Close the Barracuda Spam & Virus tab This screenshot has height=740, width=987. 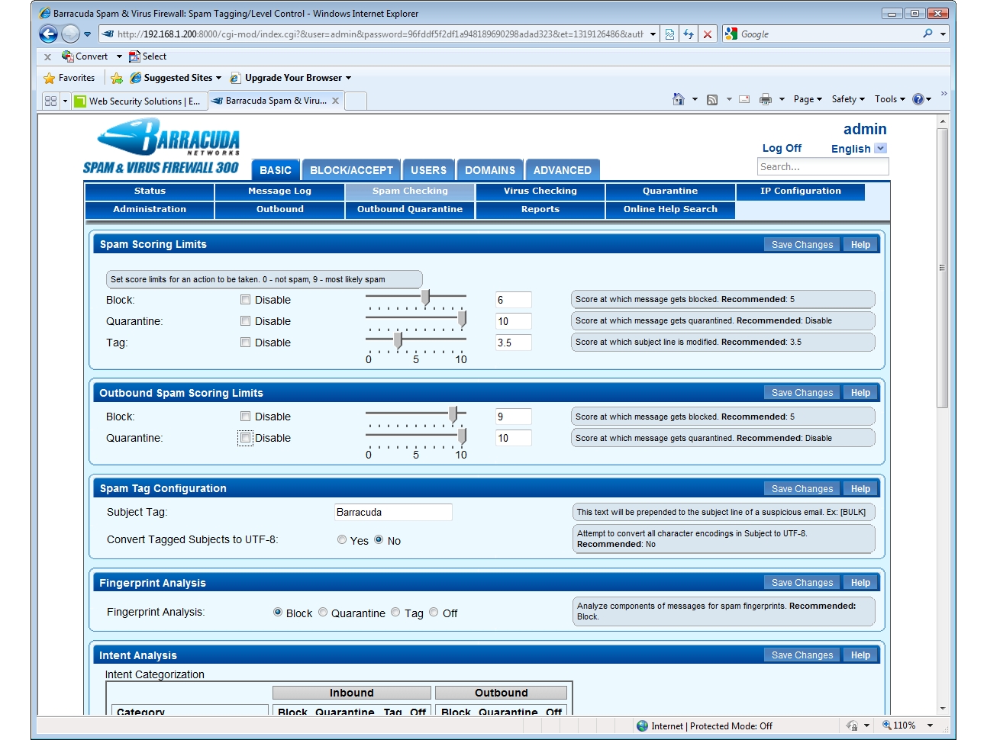[x=335, y=101]
